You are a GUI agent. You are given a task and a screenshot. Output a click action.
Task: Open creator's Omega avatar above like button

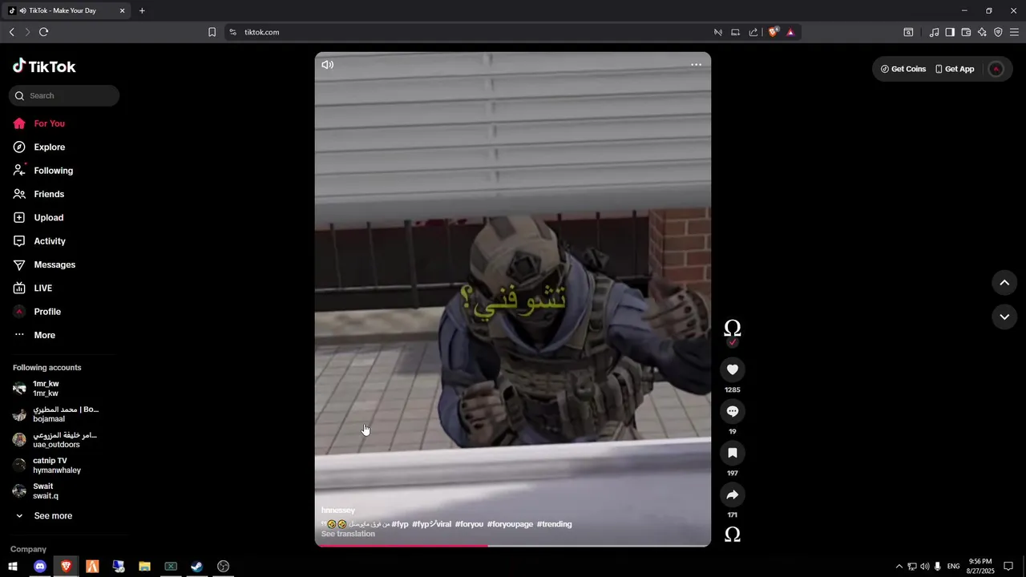732,327
